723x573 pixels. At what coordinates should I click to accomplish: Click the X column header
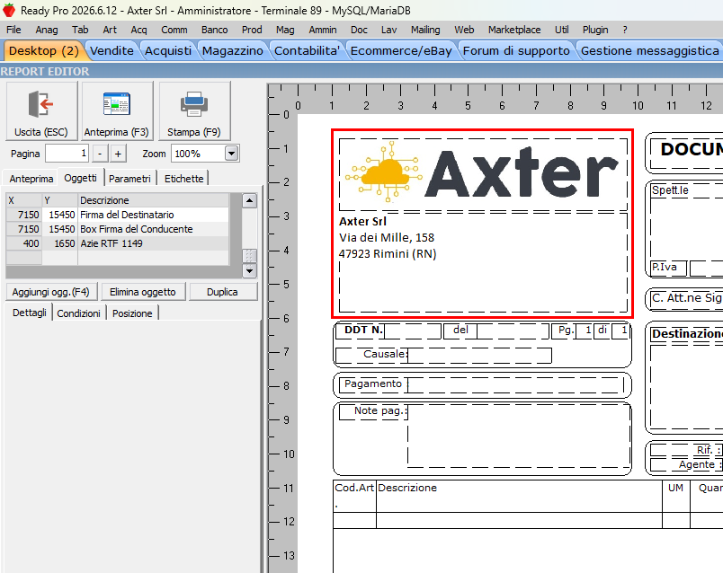24,200
